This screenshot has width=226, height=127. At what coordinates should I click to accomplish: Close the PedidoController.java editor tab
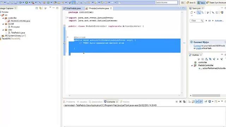(111, 8)
